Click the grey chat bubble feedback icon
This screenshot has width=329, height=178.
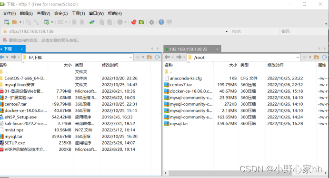pos(169,22)
